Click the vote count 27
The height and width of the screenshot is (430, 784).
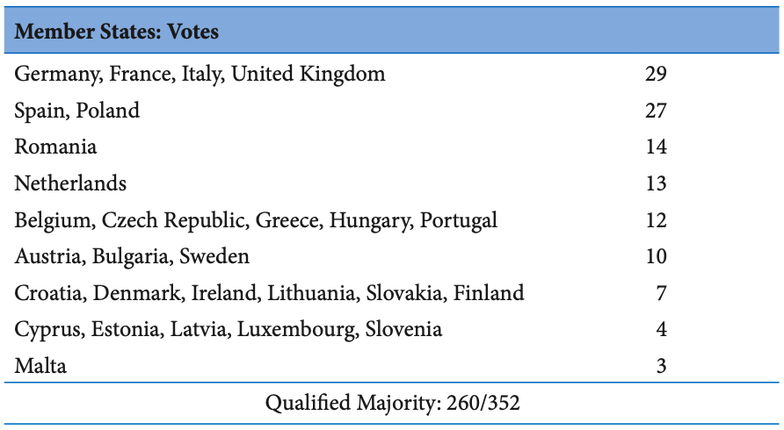point(656,111)
